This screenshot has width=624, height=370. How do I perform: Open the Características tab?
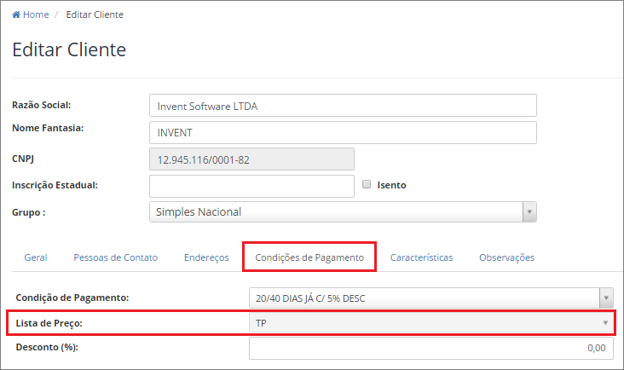[421, 257]
